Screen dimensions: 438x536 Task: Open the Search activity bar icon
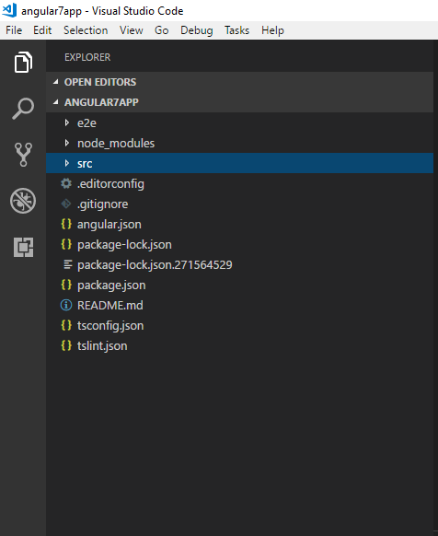23,109
